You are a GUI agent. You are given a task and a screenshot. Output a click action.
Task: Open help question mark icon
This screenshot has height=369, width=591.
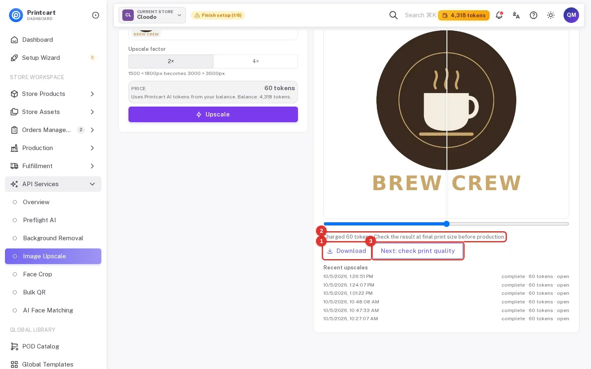tap(534, 15)
